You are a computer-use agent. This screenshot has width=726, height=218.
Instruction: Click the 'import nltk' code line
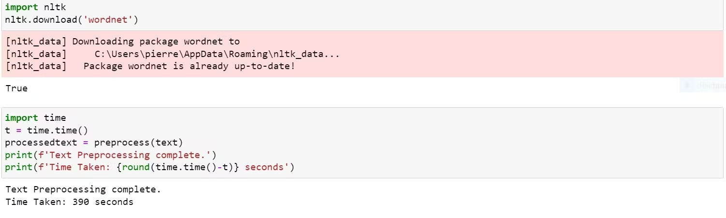point(35,8)
